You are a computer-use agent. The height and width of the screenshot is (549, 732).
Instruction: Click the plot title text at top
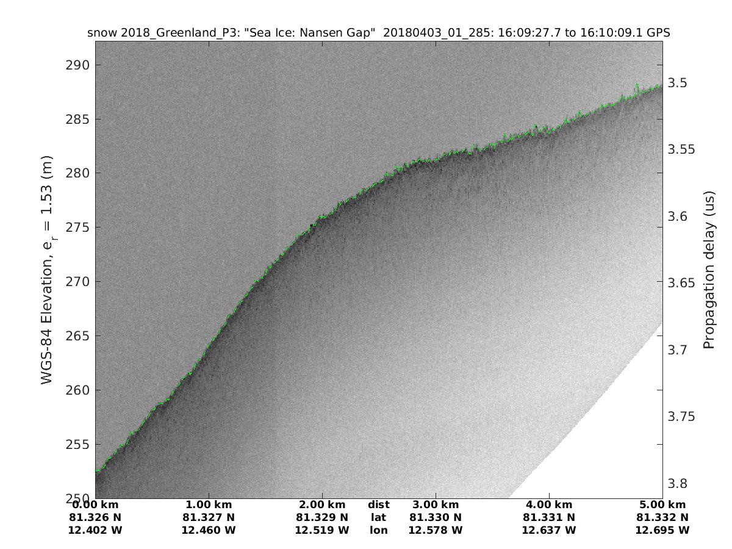[x=379, y=33]
